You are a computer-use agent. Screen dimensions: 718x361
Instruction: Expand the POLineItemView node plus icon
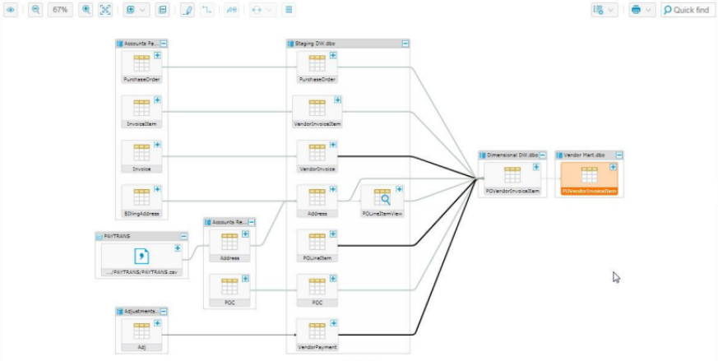click(x=399, y=189)
